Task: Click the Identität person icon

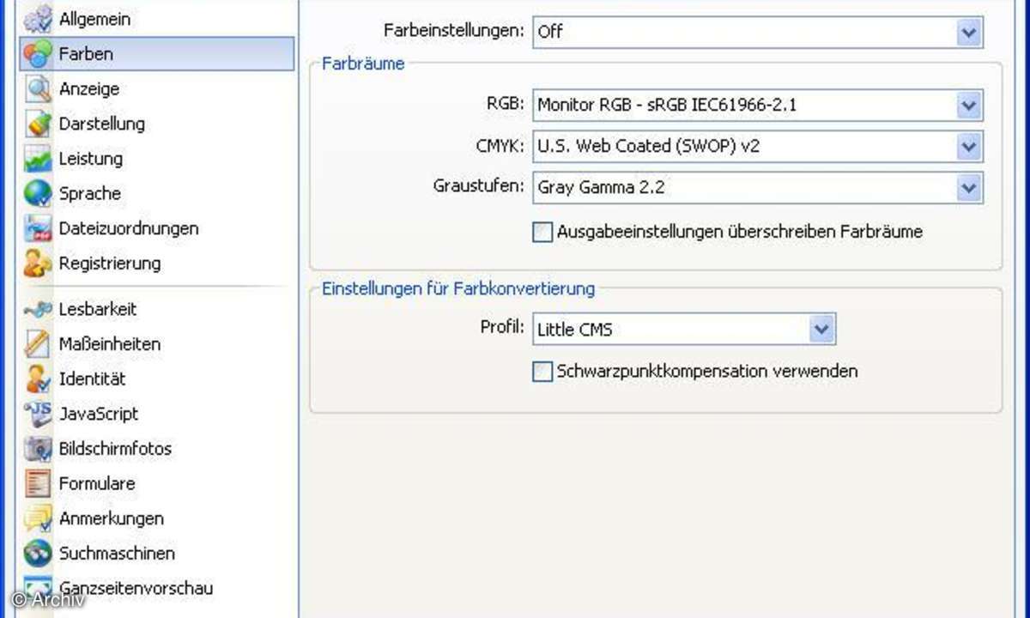Action: coord(38,379)
